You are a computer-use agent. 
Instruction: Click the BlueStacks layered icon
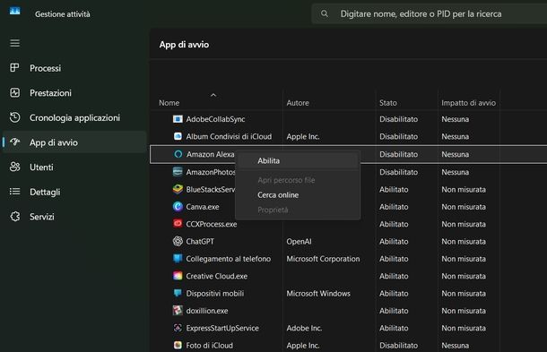(178, 189)
